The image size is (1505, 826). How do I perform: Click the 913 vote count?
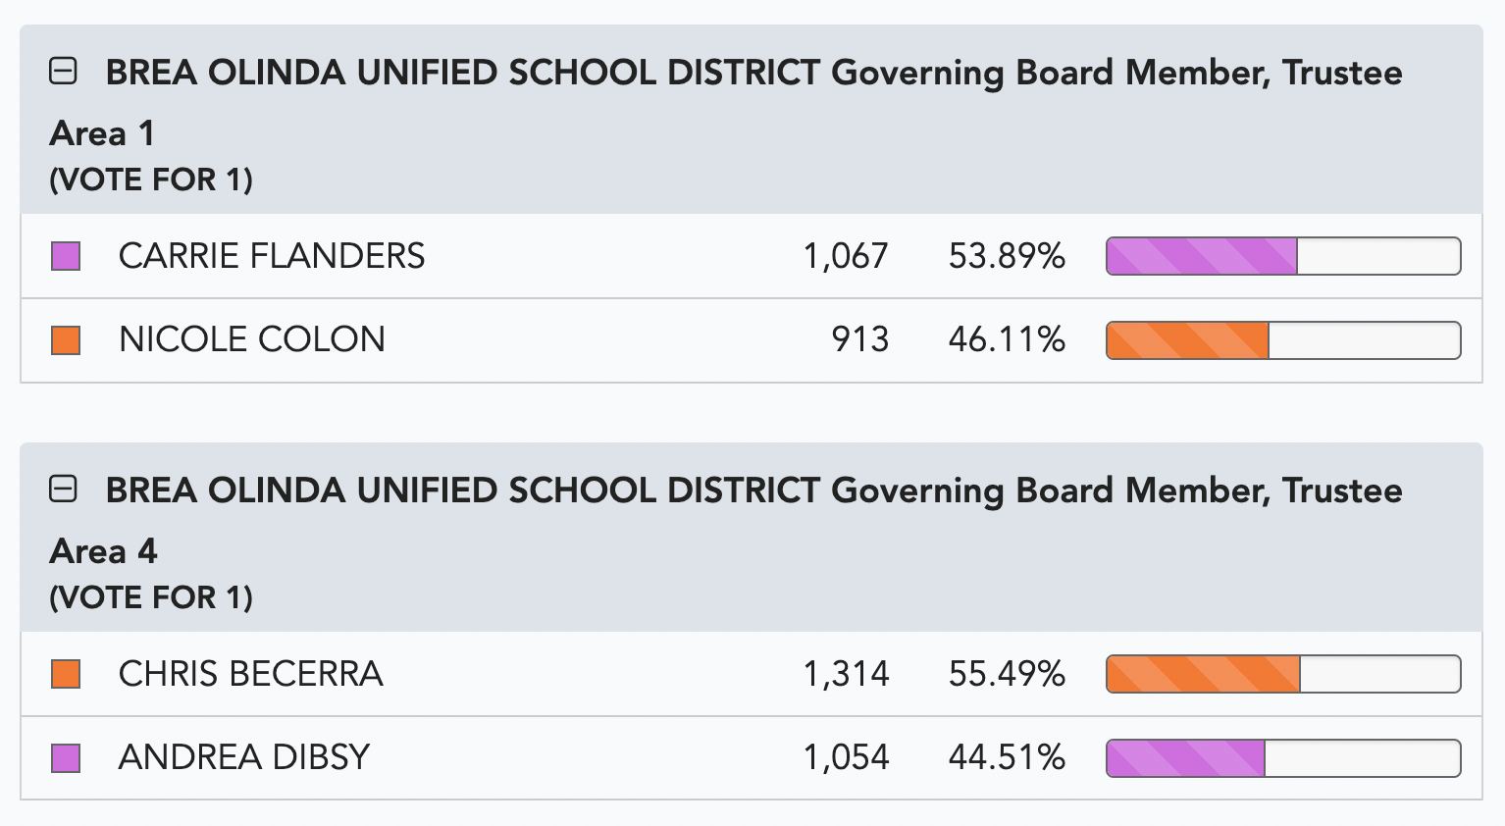click(859, 340)
